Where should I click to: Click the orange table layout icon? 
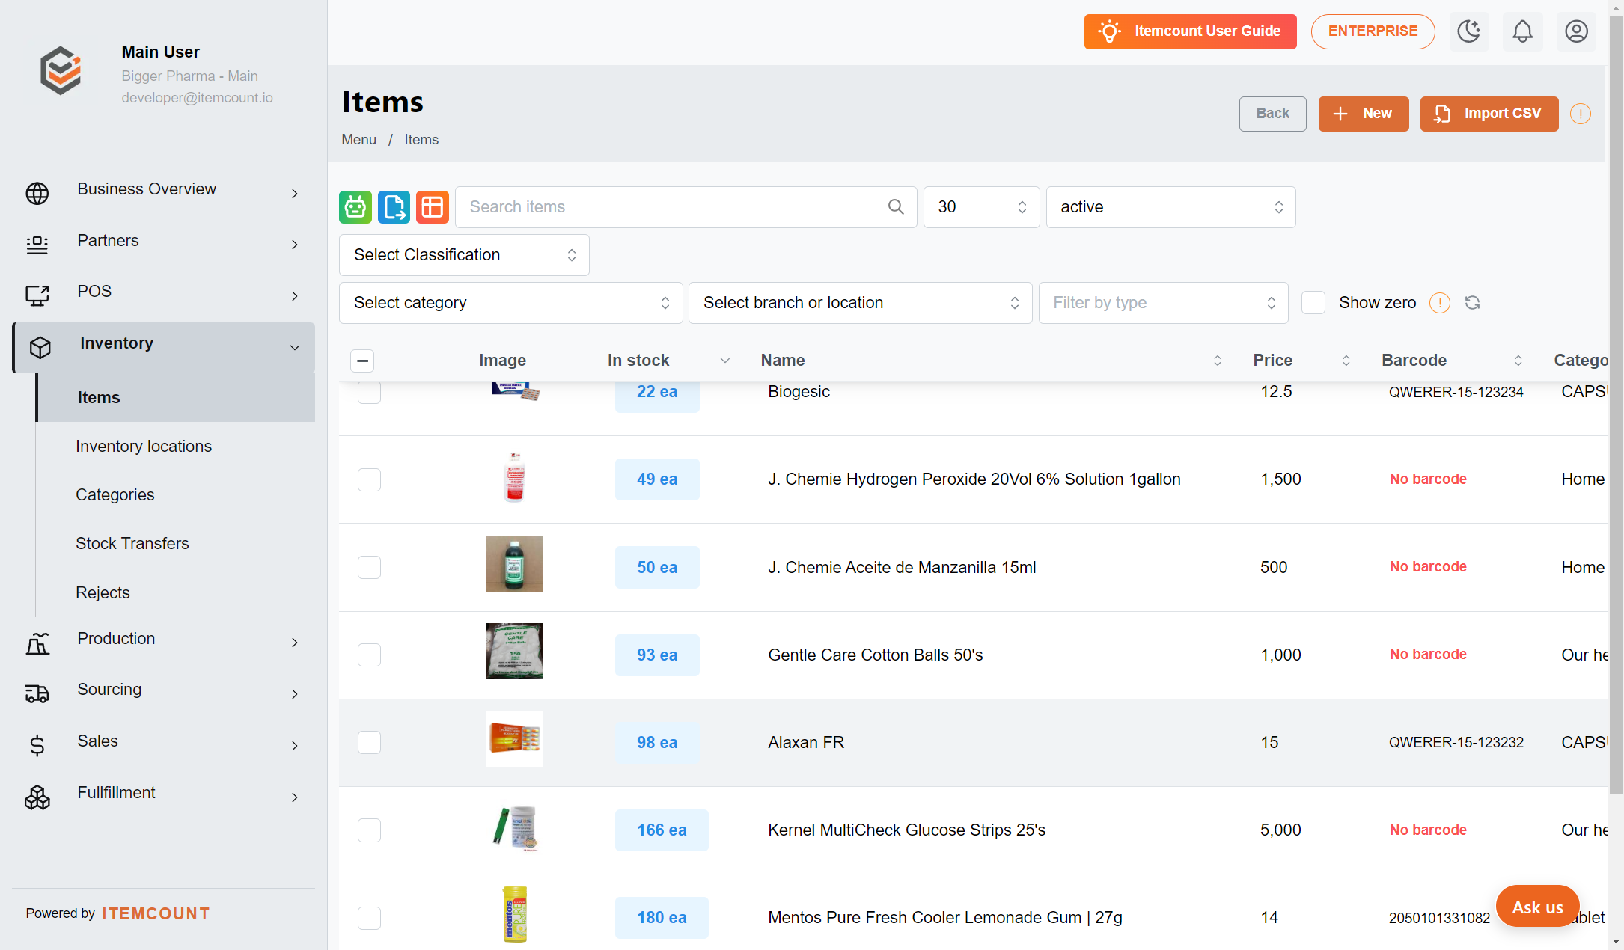(433, 207)
